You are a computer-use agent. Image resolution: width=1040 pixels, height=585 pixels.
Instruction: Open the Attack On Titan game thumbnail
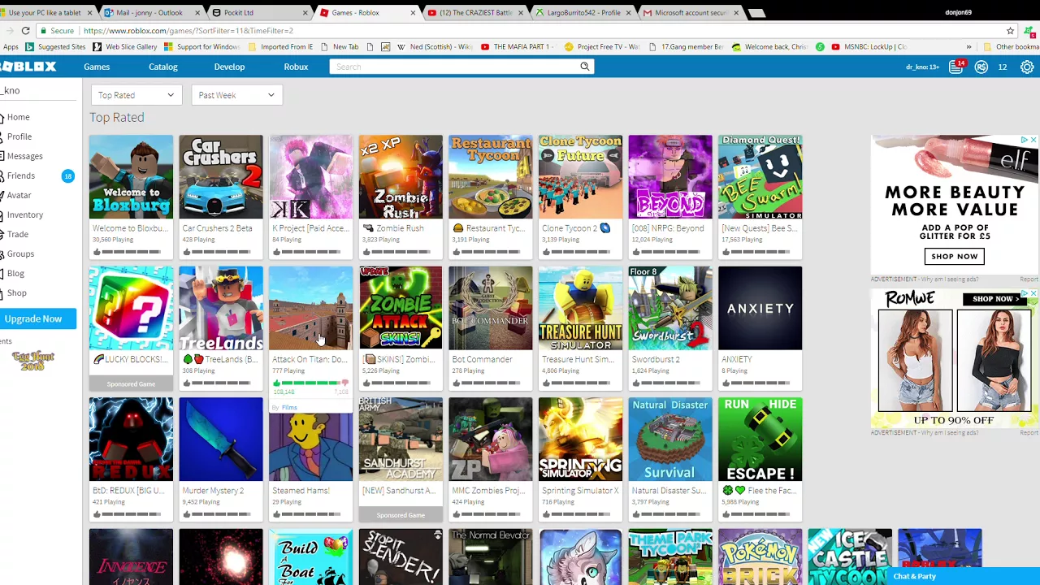pos(311,308)
